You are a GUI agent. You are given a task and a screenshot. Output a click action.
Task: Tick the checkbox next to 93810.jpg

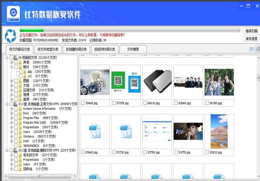pos(207,152)
